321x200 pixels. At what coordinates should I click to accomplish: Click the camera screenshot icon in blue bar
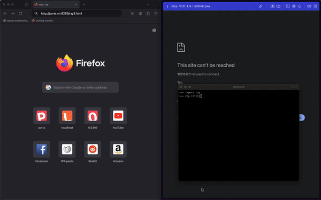pos(278,6)
